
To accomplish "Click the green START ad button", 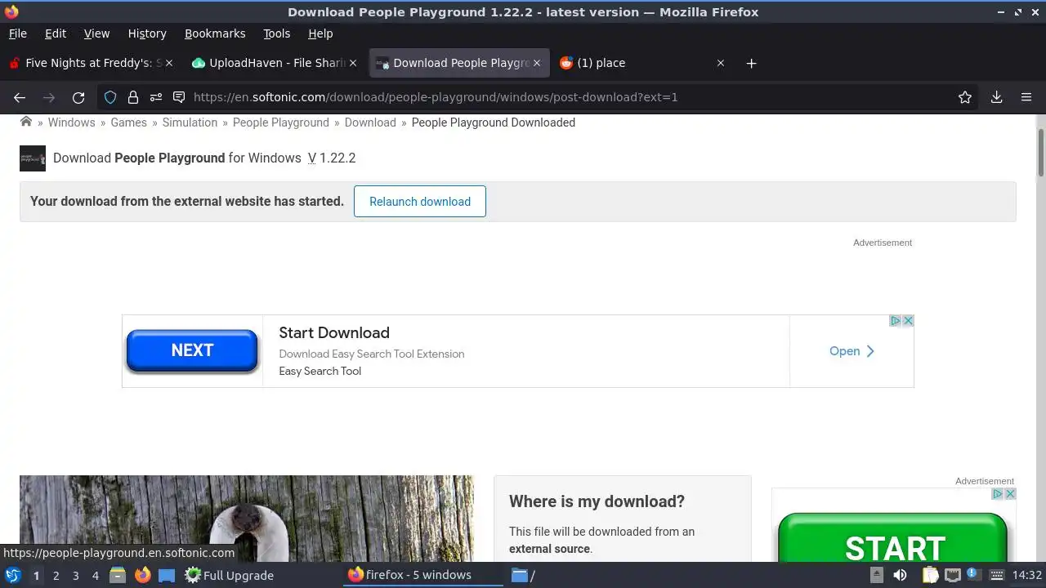I will (893, 539).
